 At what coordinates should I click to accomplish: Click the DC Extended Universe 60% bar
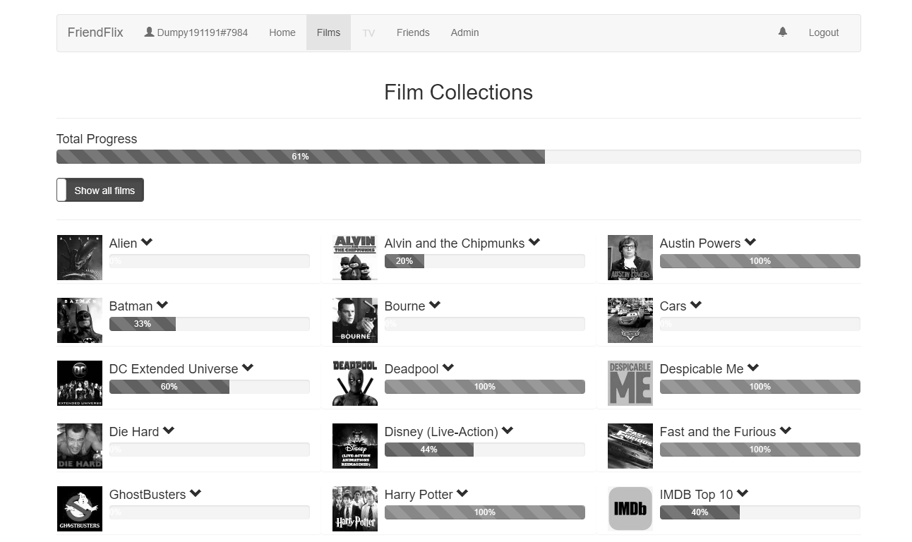point(210,387)
